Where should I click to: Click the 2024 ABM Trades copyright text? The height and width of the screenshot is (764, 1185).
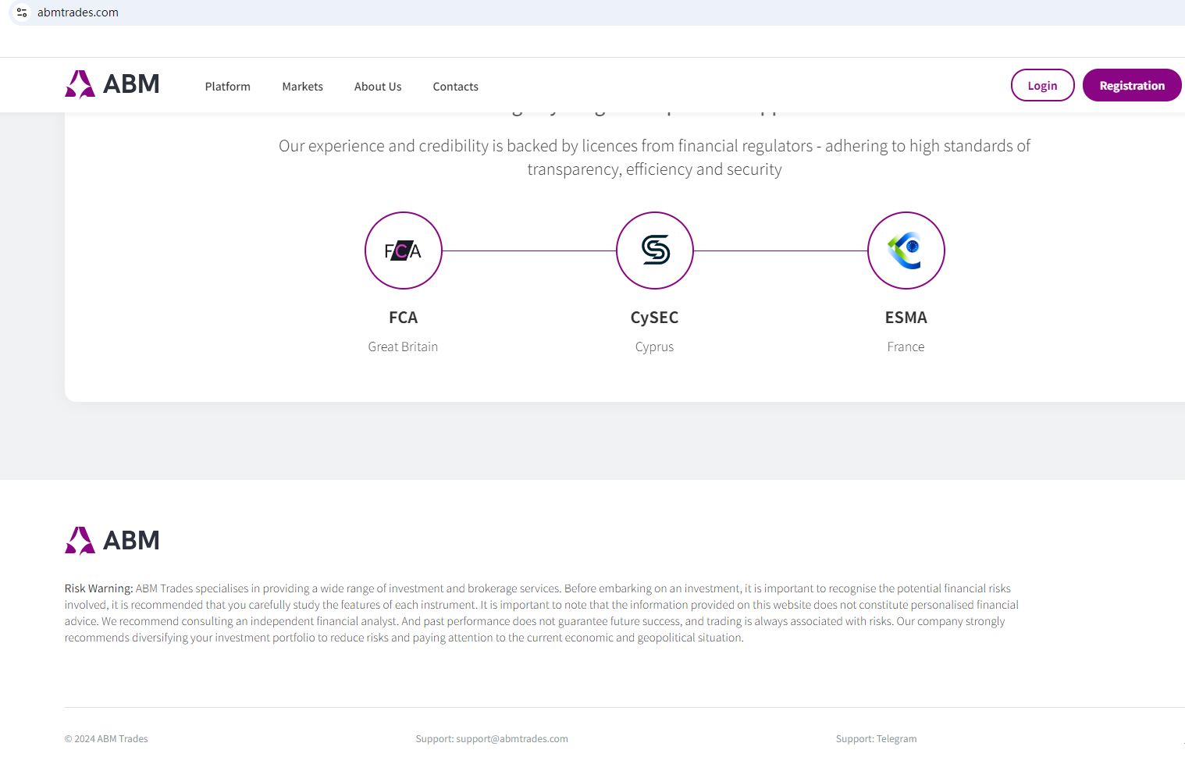coord(106,739)
